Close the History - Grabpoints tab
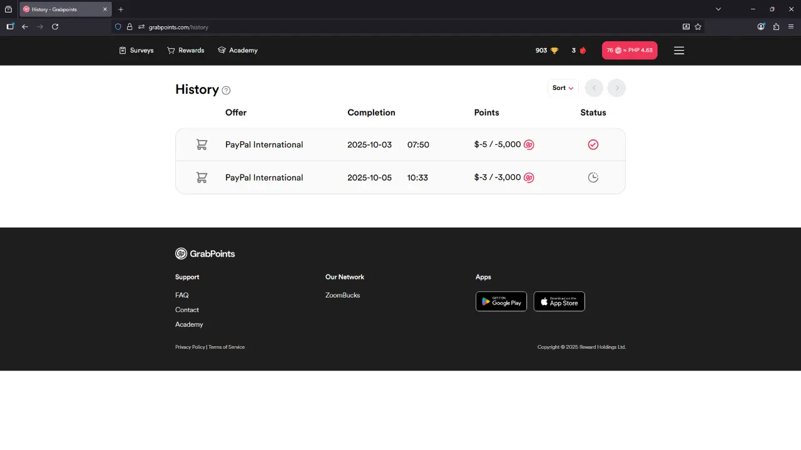The width and height of the screenshot is (801, 450). click(x=105, y=9)
